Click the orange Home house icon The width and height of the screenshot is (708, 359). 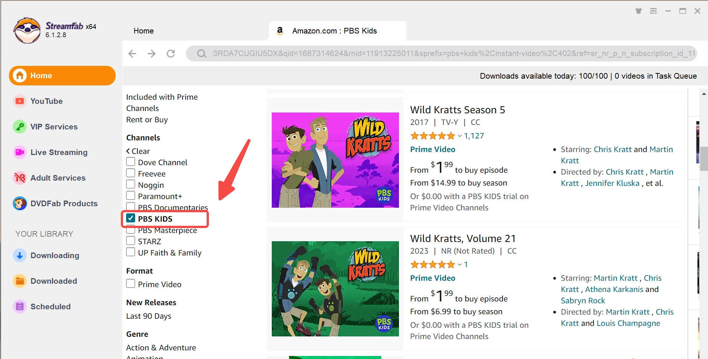[x=20, y=76]
